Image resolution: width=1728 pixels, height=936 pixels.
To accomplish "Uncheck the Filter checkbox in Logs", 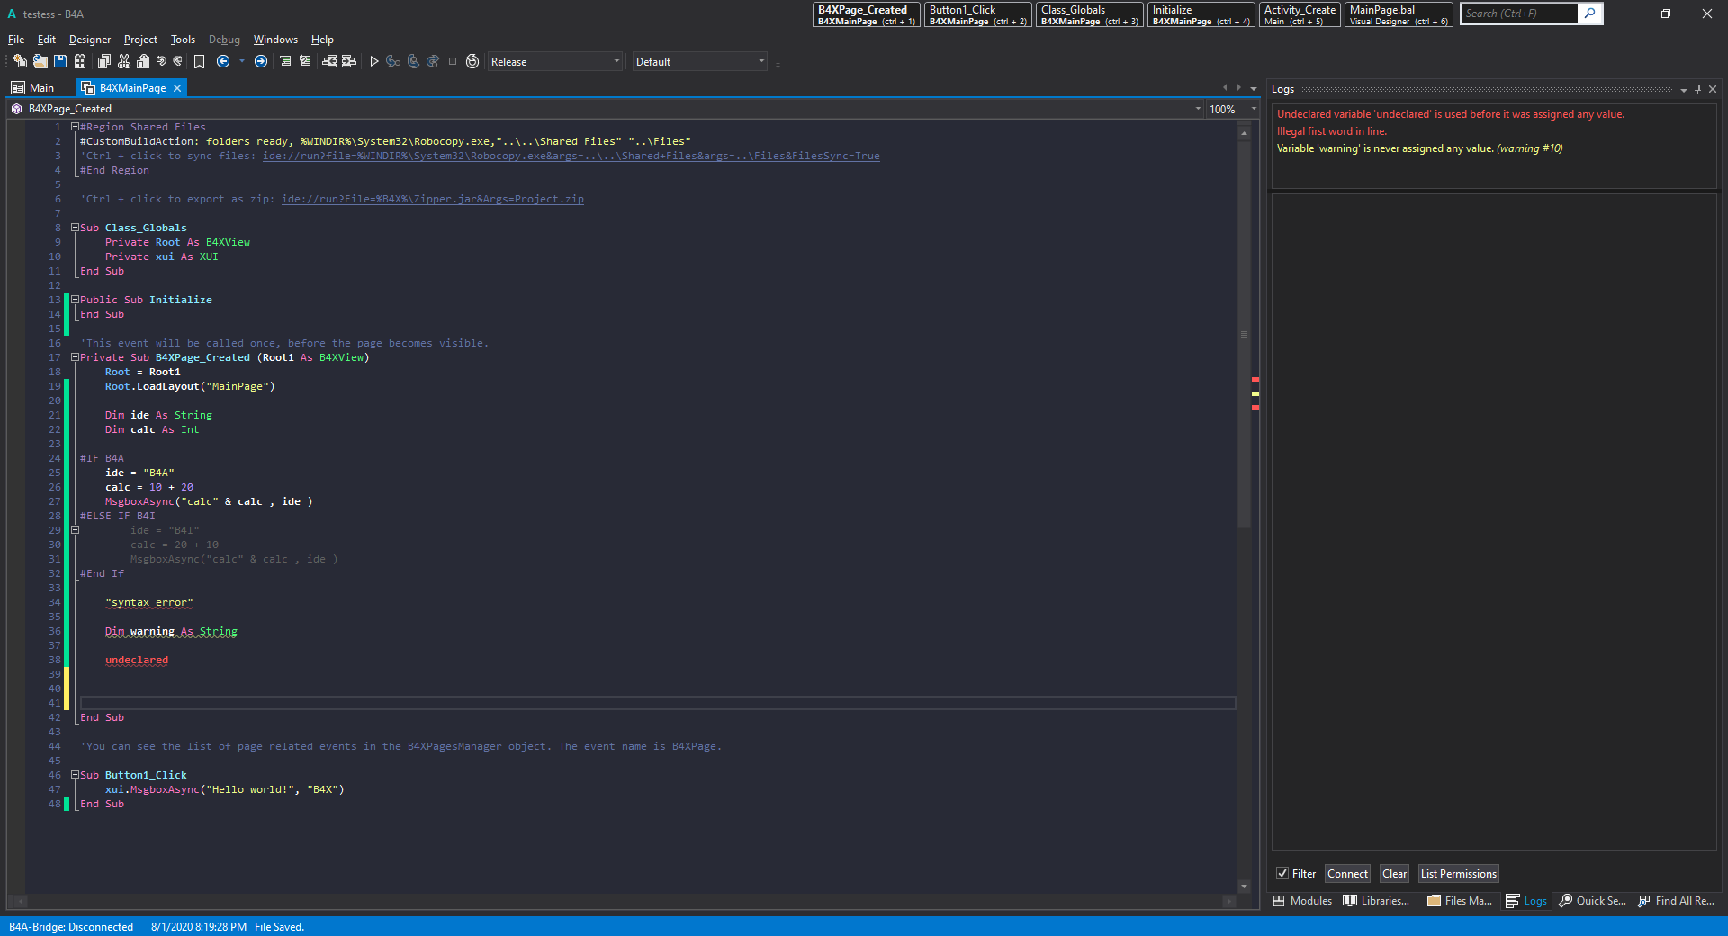I will [1282, 873].
